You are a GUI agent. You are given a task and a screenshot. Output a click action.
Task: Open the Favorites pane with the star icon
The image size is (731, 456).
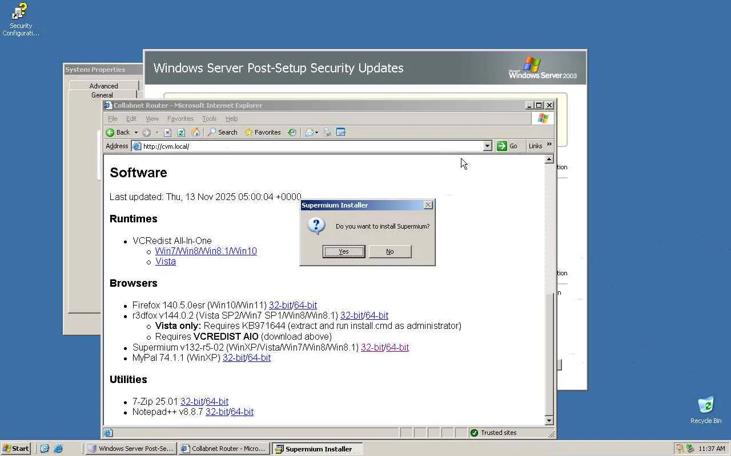click(x=262, y=132)
